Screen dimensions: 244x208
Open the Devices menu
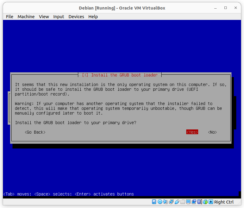click(x=76, y=17)
